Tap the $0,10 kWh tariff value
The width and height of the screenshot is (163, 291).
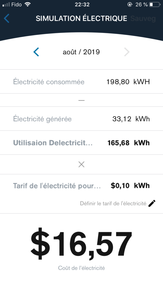click(130, 186)
